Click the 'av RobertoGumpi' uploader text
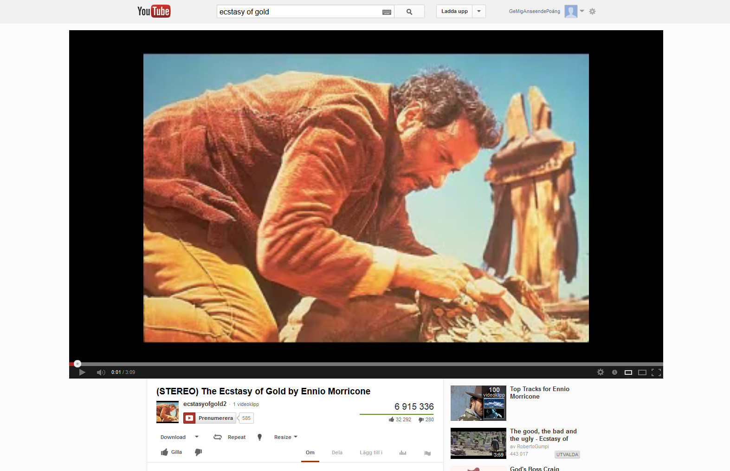This screenshot has height=471, width=730. pyautogui.click(x=530, y=447)
